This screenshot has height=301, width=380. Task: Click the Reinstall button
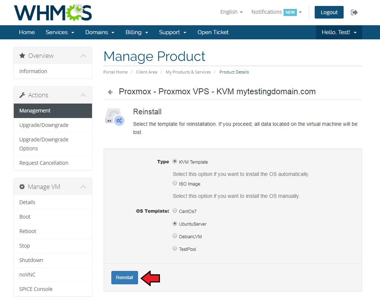click(125, 278)
